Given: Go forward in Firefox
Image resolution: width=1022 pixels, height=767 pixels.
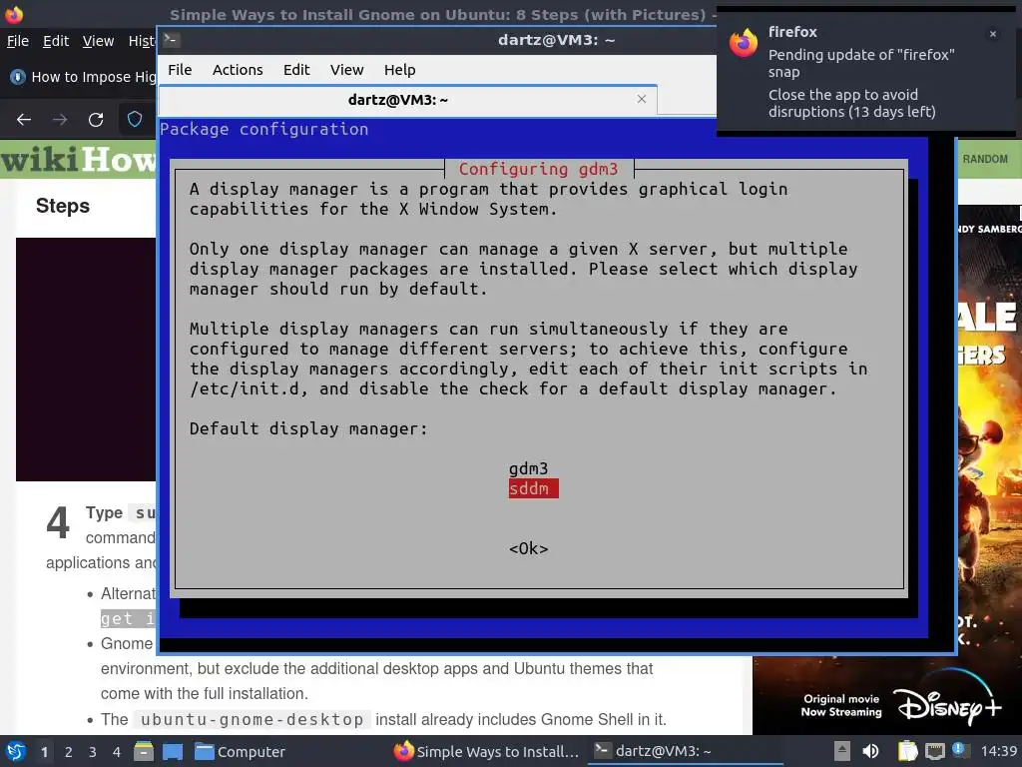Looking at the screenshot, I should click(59, 120).
